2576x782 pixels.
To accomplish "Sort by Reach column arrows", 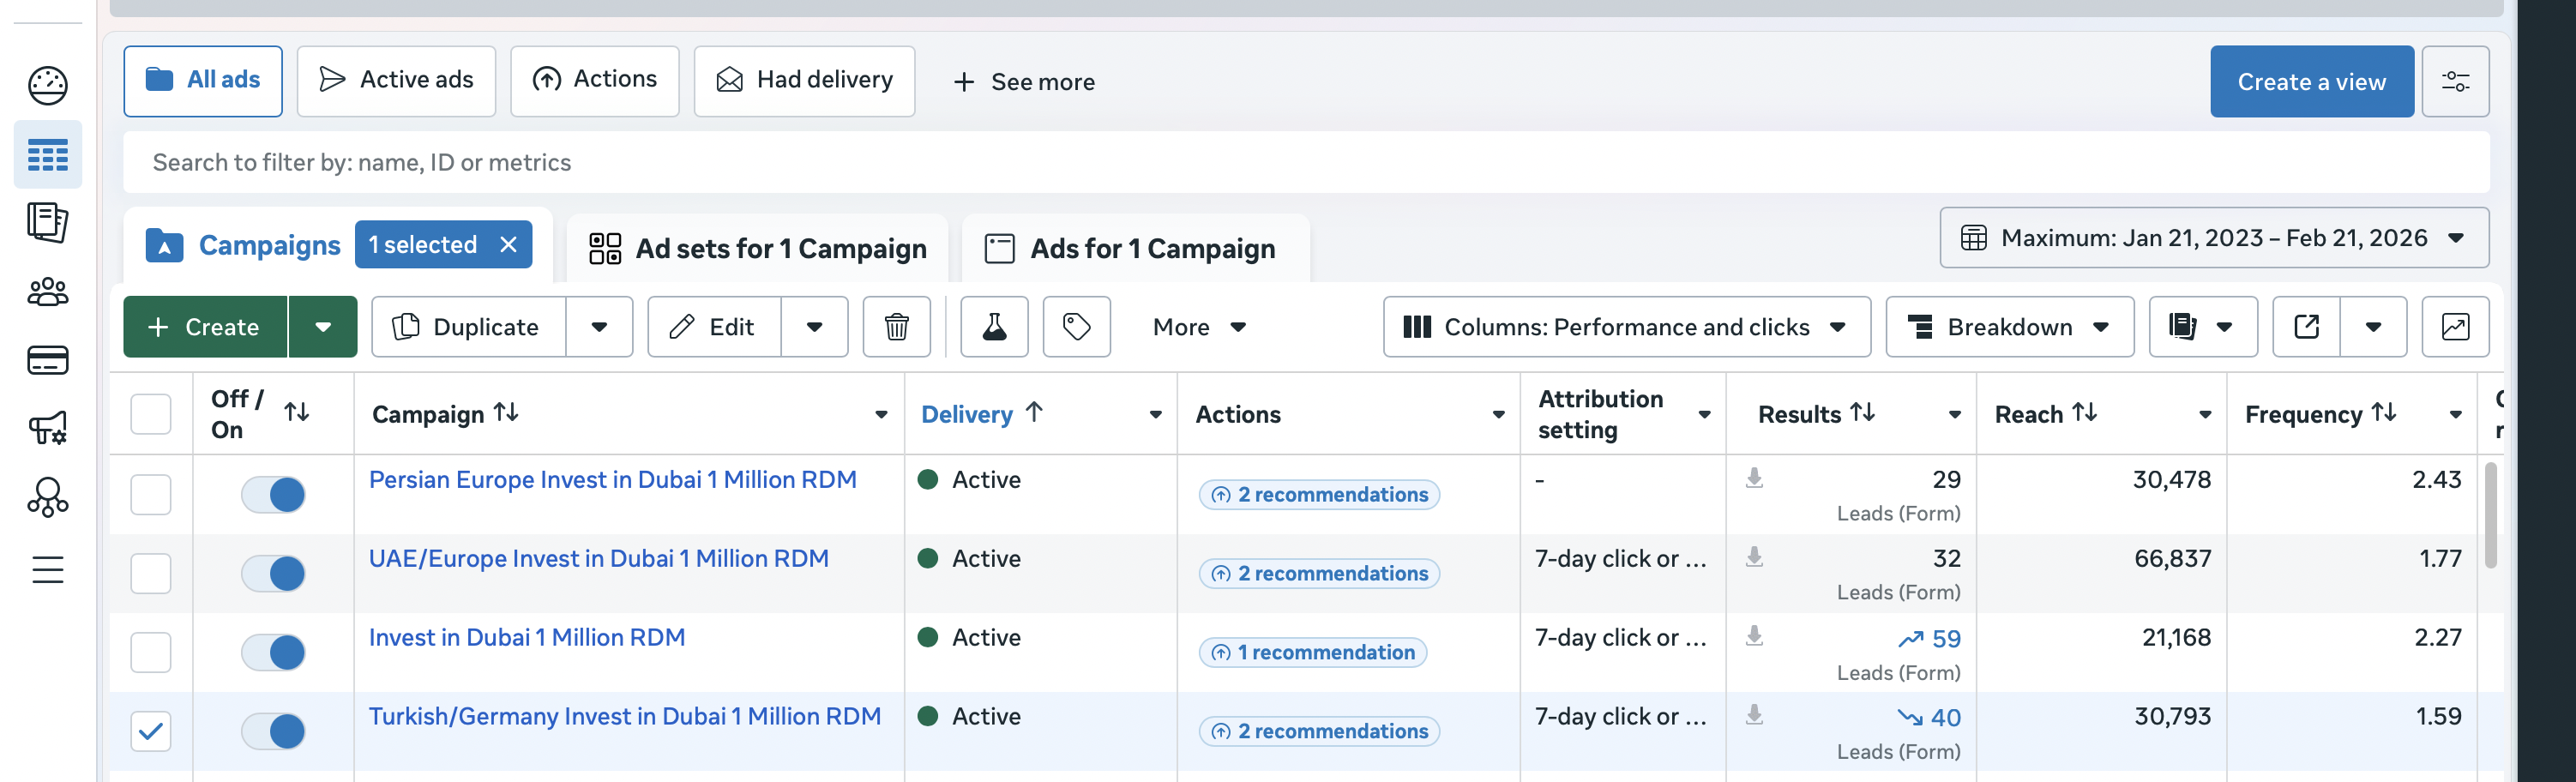I will 2084,413.
